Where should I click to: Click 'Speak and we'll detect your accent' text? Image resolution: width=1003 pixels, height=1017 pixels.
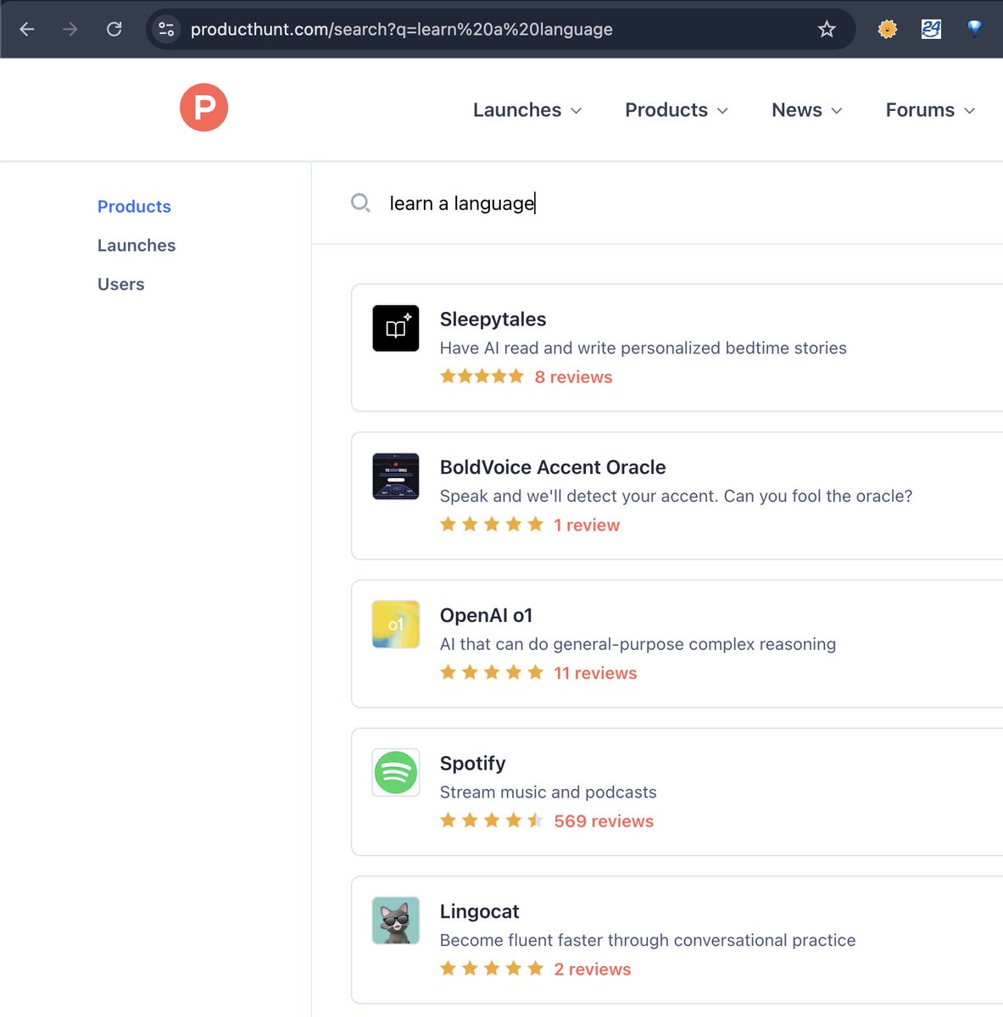click(x=676, y=497)
